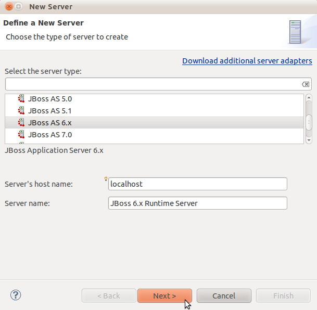
Task: Click the JBoss AS 5.0 server icon
Action: [21, 98]
